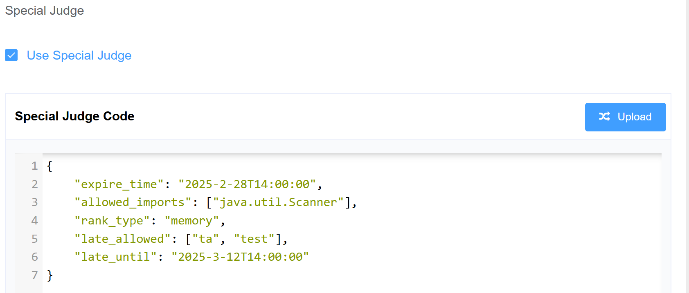This screenshot has width=689, height=293.
Task: Click the page's vertical scrollbar track
Action: click(x=687, y=146)
